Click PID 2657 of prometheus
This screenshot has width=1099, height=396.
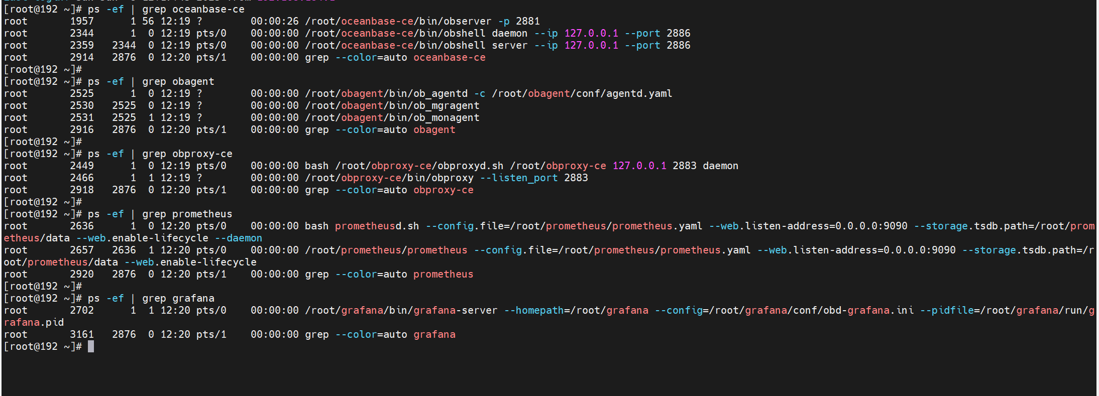[x=82, y=250]
